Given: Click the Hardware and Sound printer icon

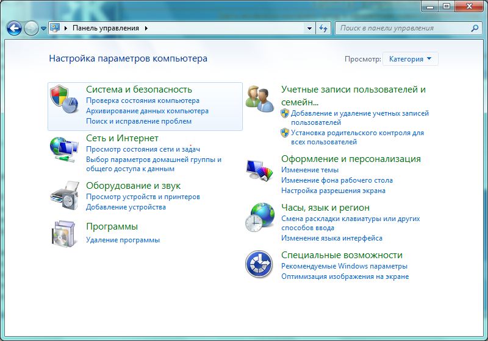Looking at the screenshot, I should 65,195.
